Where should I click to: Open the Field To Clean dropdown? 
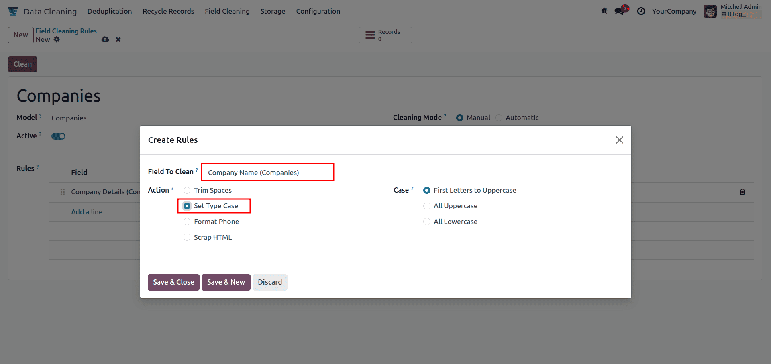[267, 173]
